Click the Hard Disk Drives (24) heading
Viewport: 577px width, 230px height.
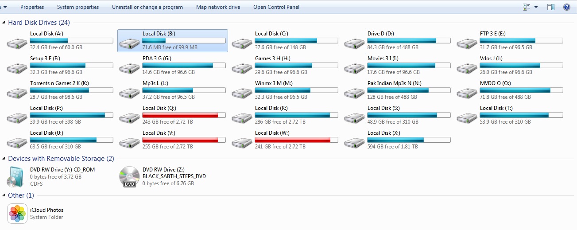(39, 22)
